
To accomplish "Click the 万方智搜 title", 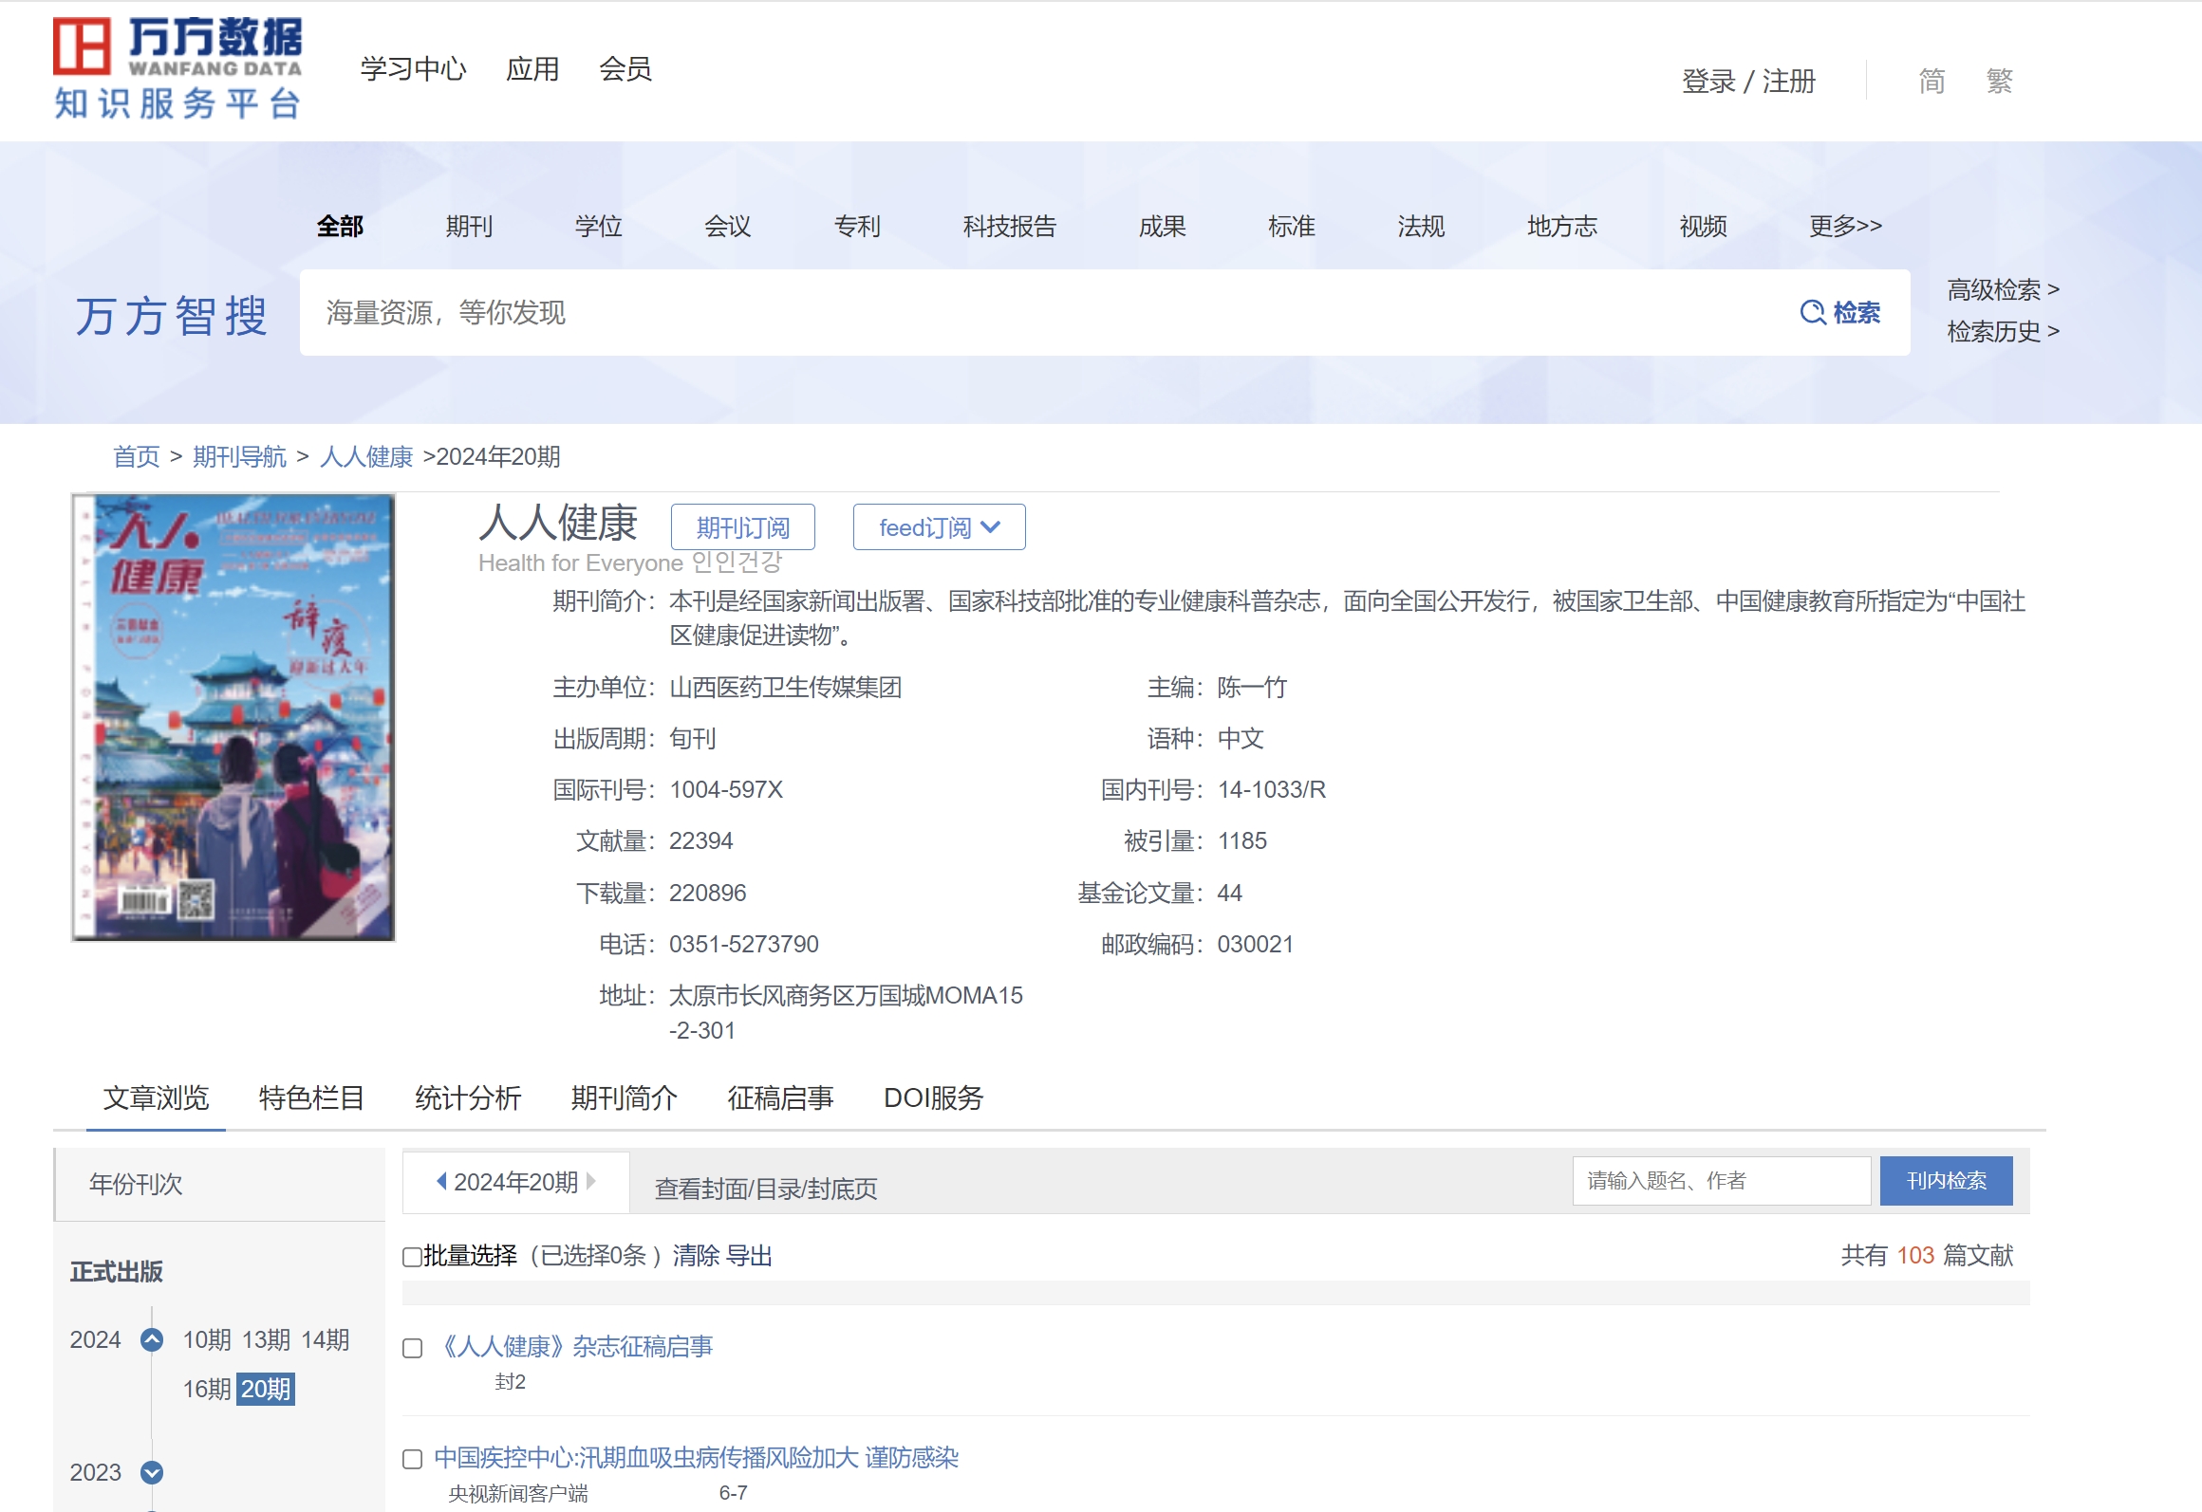I will pyautogui.click(x=172, y=315).
